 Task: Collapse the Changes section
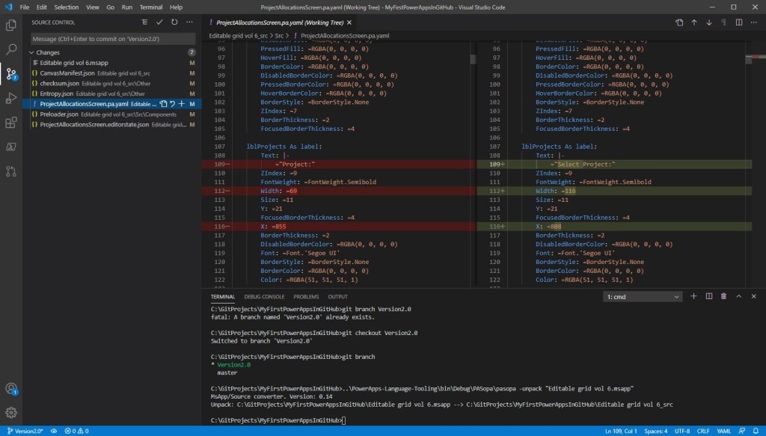pos(32,53)
